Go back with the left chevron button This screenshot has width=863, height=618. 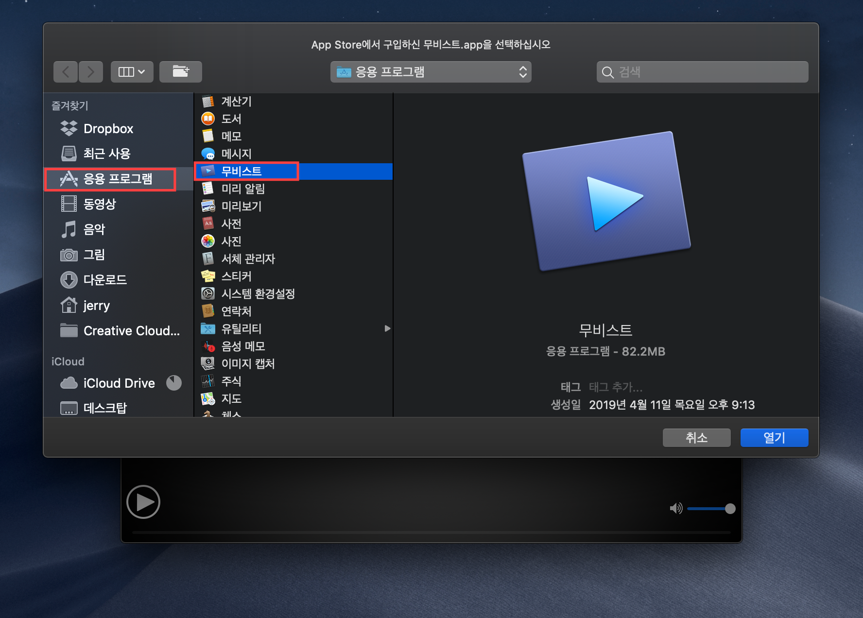tap(66, 72)
